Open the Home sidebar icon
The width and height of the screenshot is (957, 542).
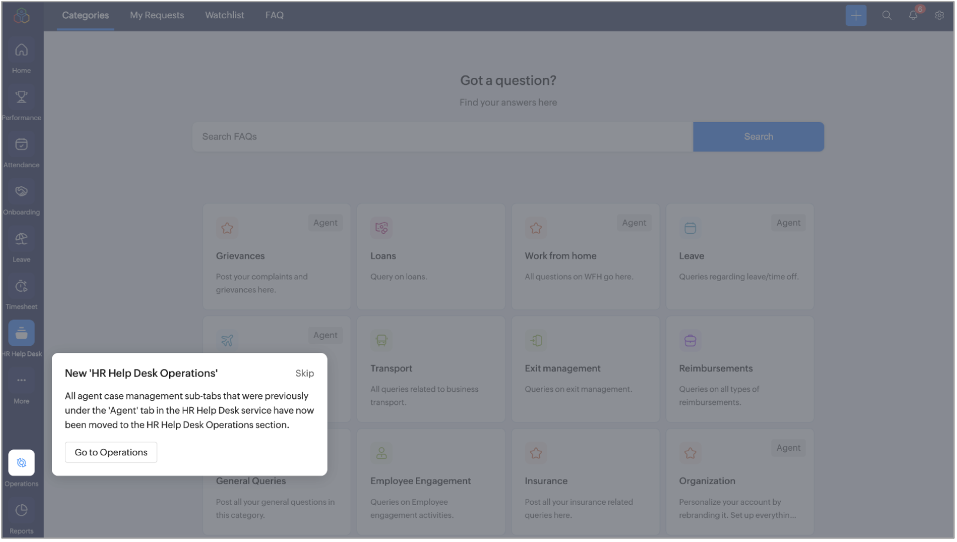21,51
